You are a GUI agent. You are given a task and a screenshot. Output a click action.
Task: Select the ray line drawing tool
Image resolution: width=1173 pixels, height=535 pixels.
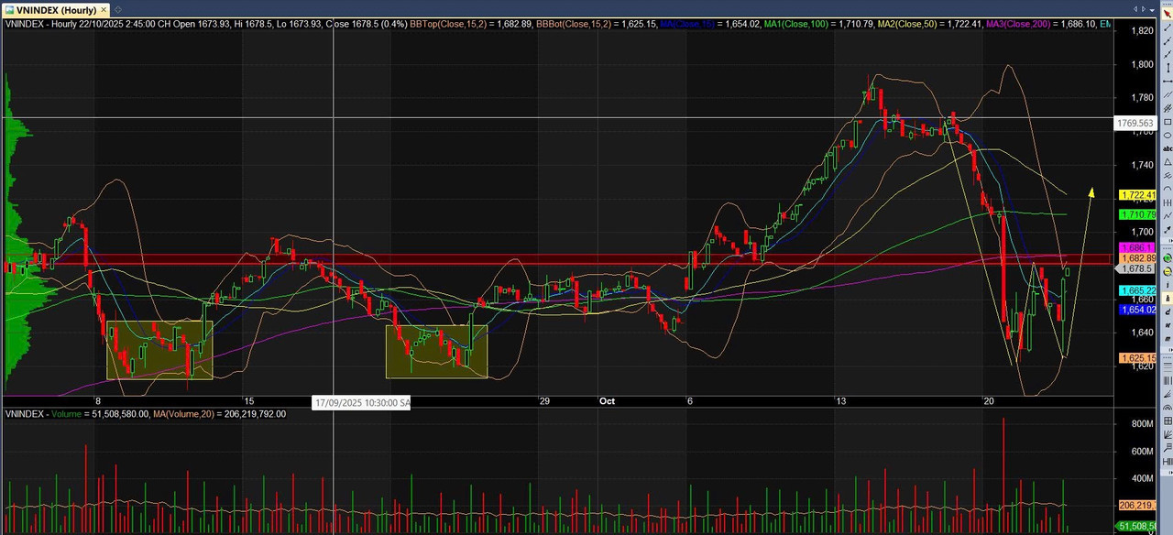coord(1167,41)
